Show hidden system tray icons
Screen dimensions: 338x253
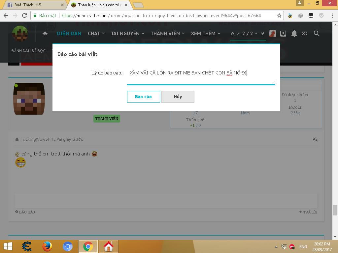276,247
